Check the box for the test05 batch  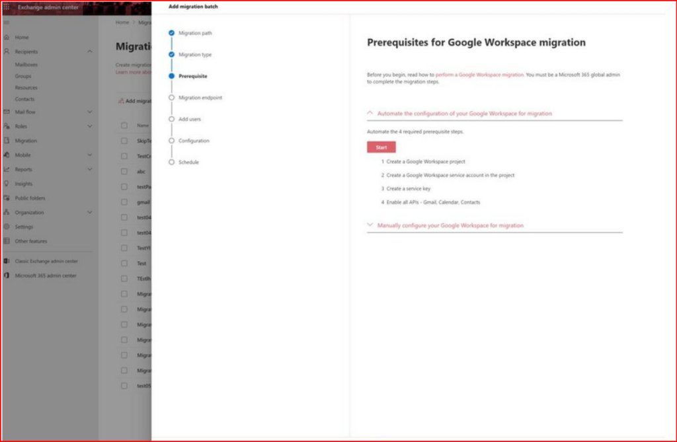point(124,385)
